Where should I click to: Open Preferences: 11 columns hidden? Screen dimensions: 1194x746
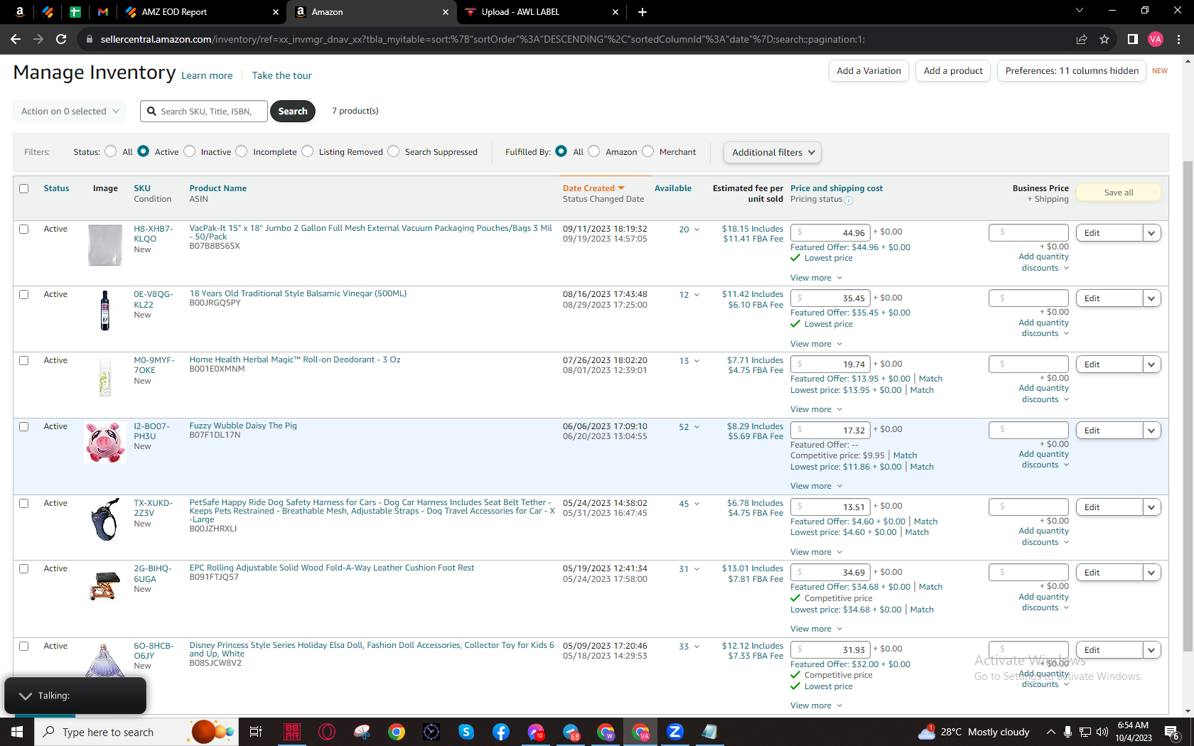pyautogui.click(x=1072, y=71)
